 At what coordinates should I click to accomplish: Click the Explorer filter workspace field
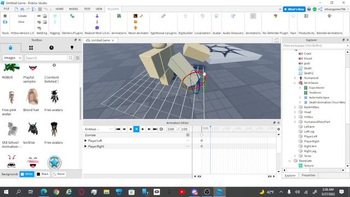[315, 46]
